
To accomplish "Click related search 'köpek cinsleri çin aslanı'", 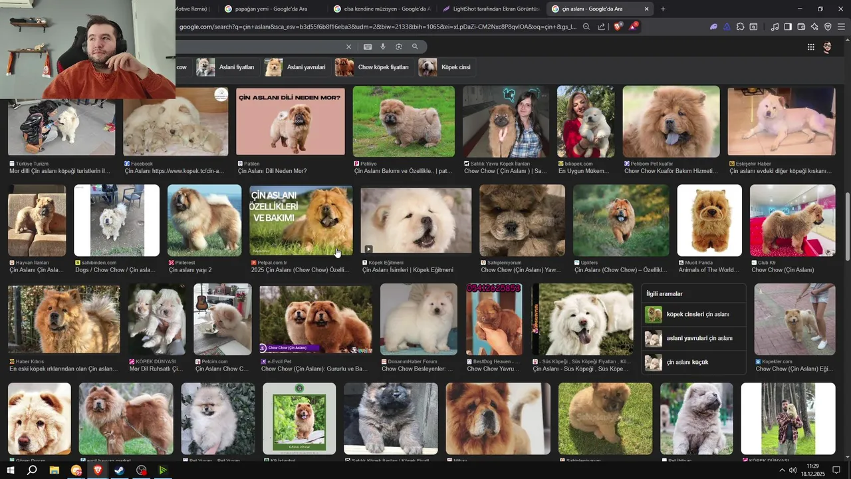I will click(x=694, y=314).
